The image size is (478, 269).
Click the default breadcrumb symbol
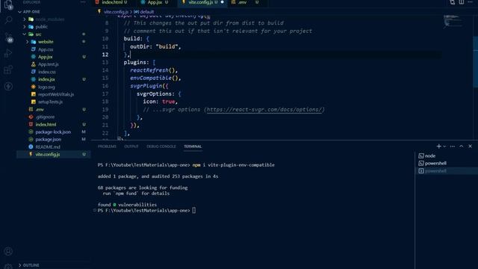[x=146, y=12]
